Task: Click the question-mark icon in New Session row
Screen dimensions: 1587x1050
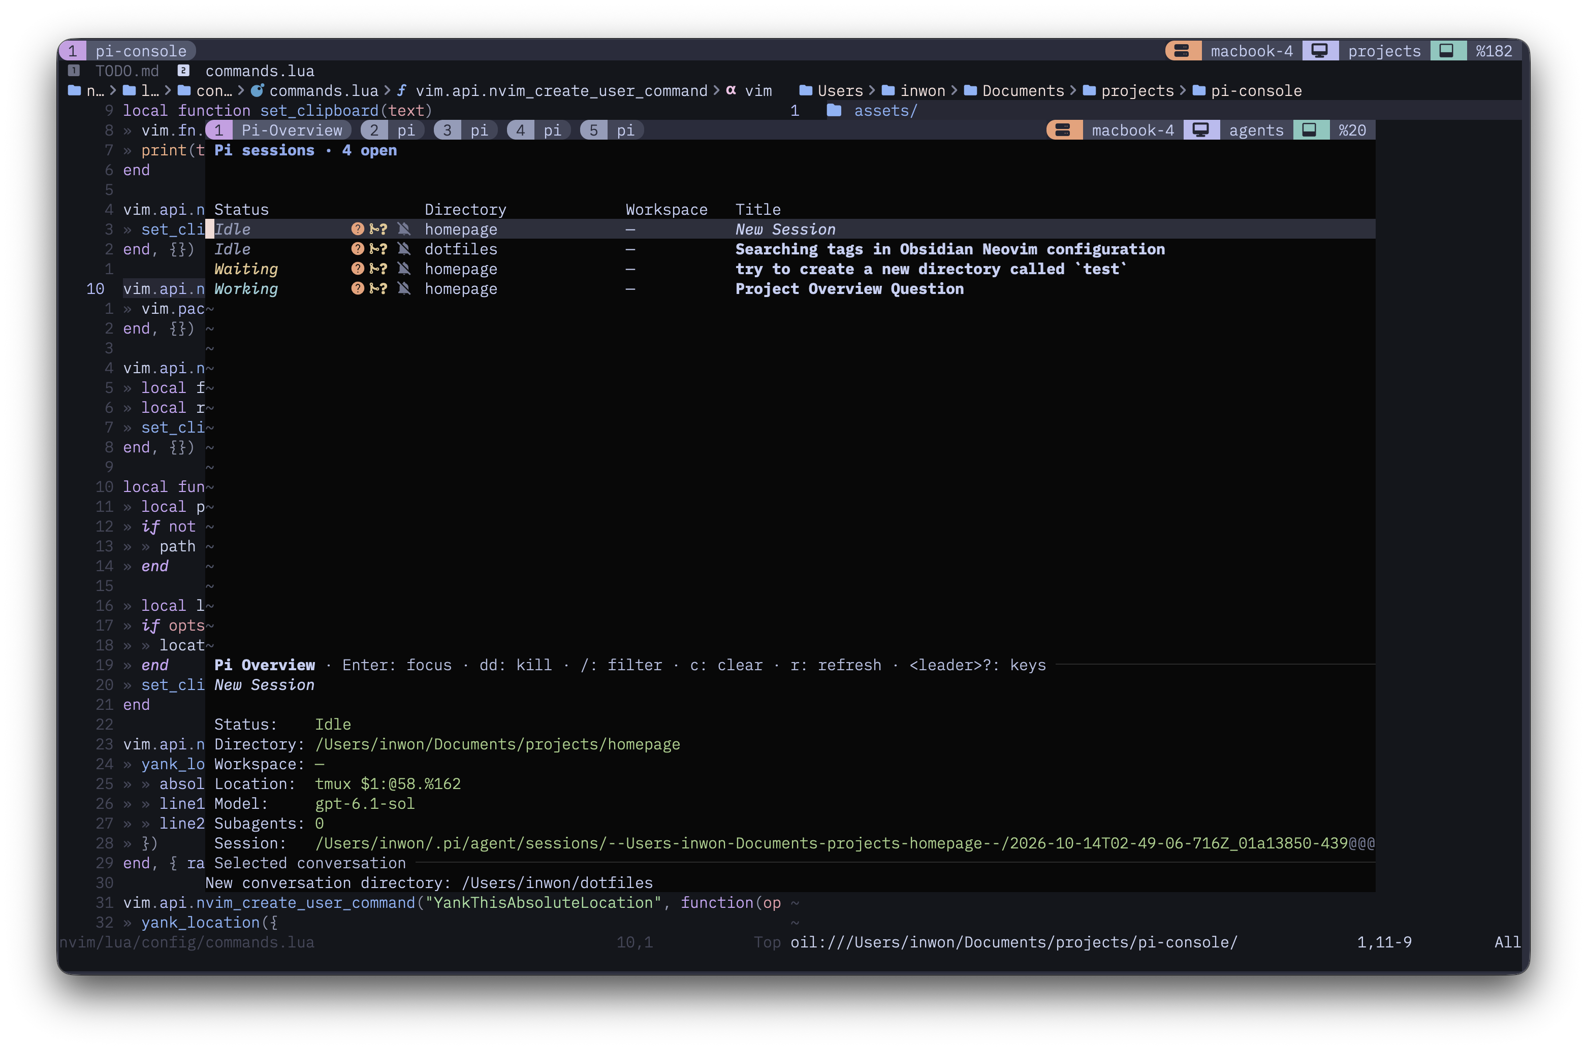Action: click(358, 229)
